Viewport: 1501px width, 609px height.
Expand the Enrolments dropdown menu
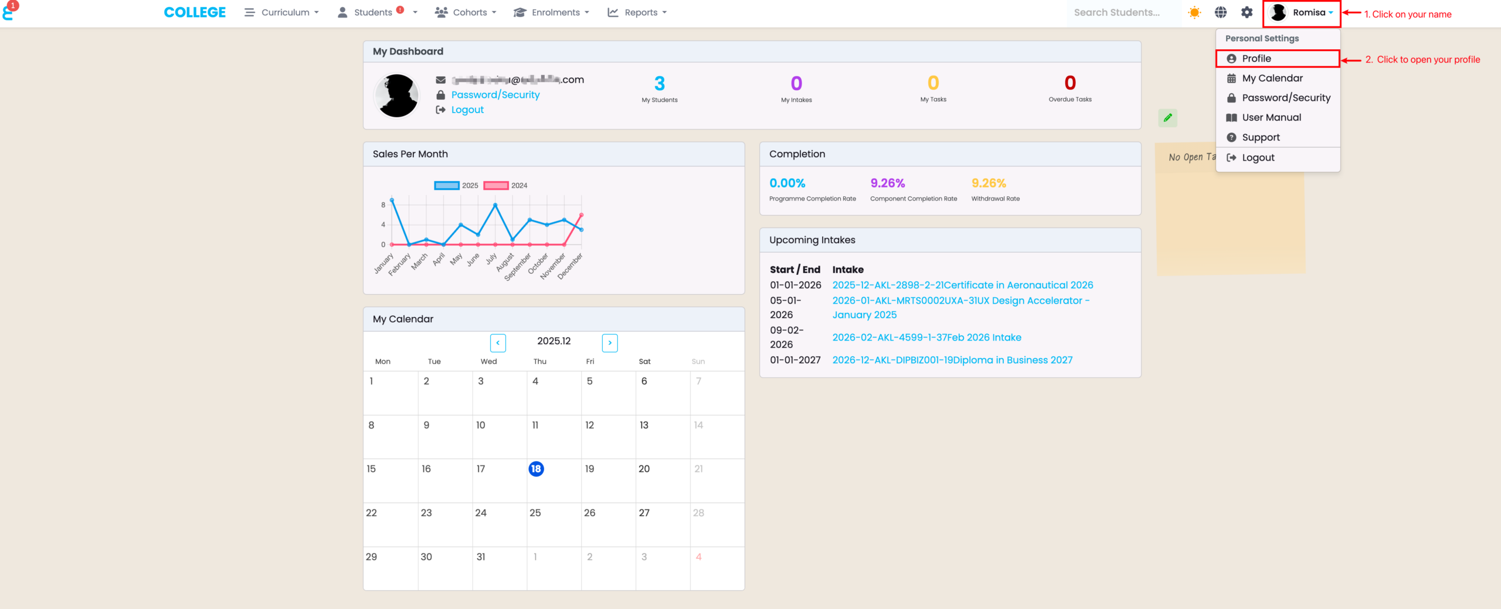point(551,12)
